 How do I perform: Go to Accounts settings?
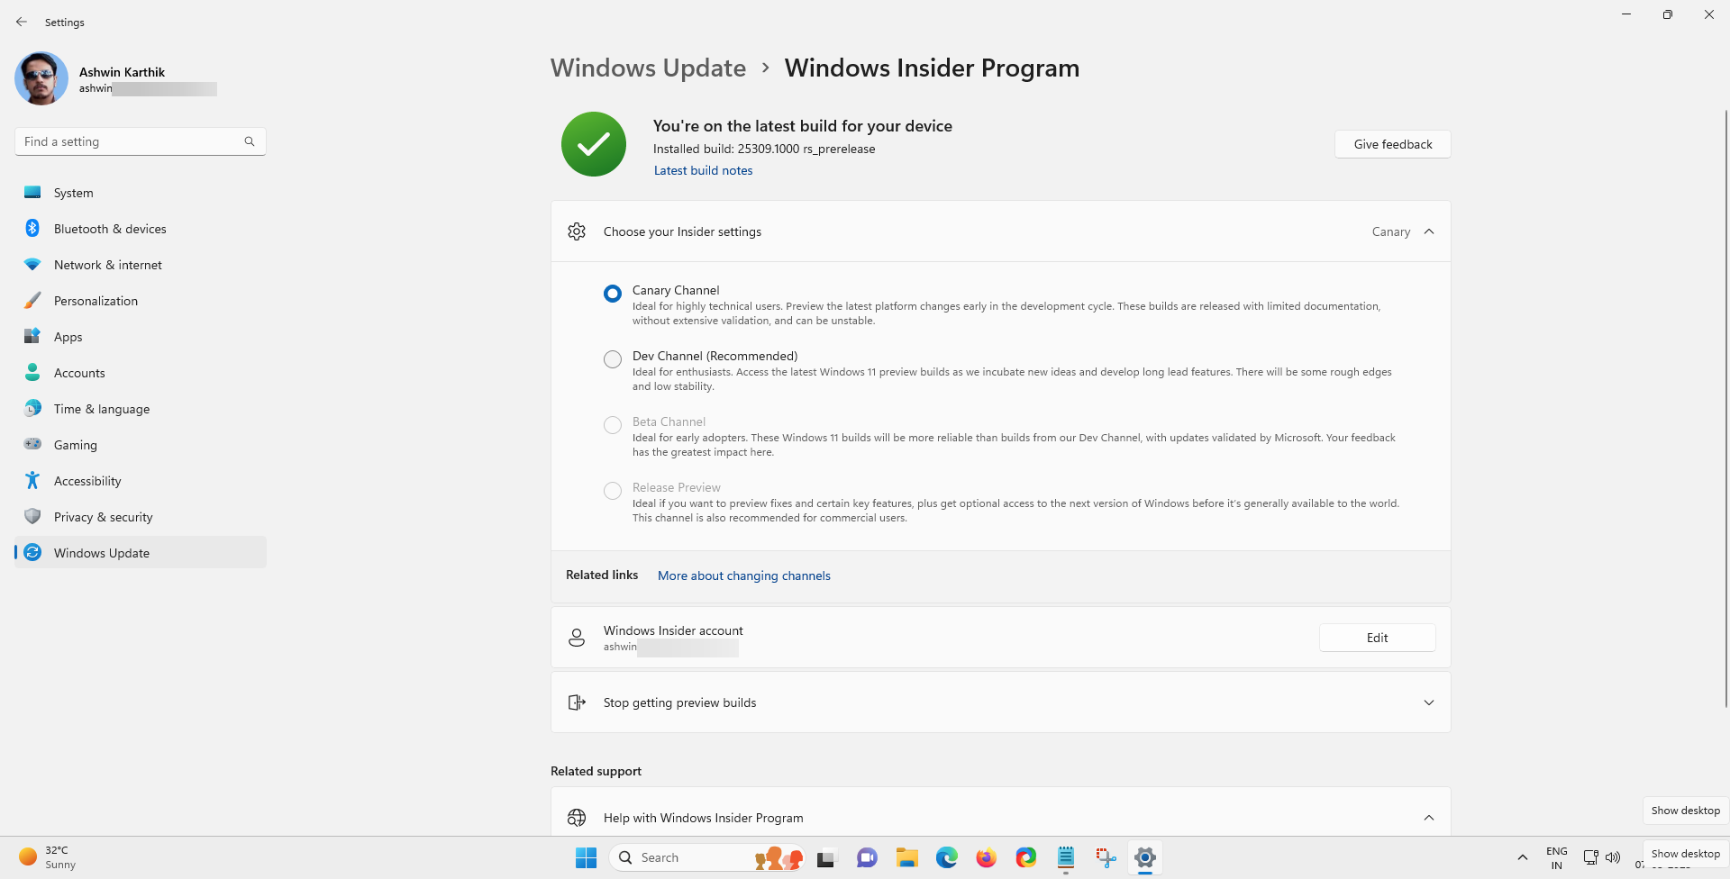point(140,373)
